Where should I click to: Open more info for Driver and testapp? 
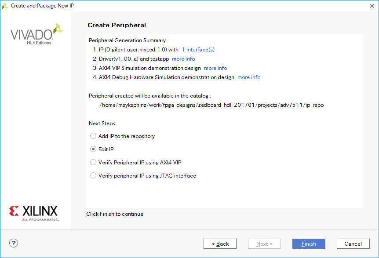coord(183,59)
